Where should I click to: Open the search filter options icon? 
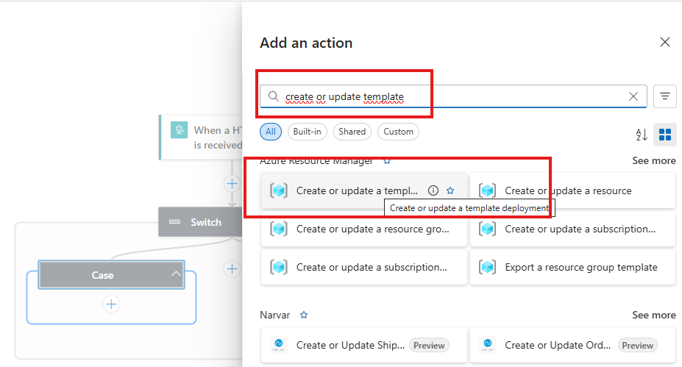coord(664,96)
